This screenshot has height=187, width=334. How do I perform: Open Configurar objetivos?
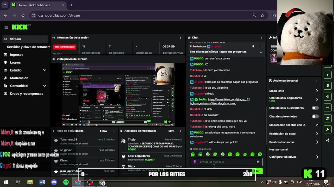coord(294,157)
